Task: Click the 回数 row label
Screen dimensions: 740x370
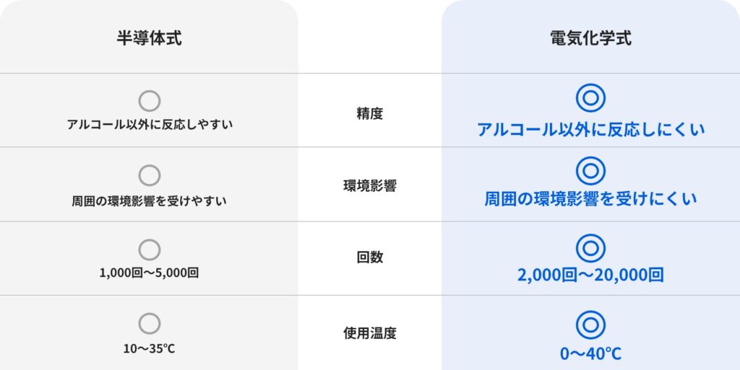Action: tap(369, 257)
